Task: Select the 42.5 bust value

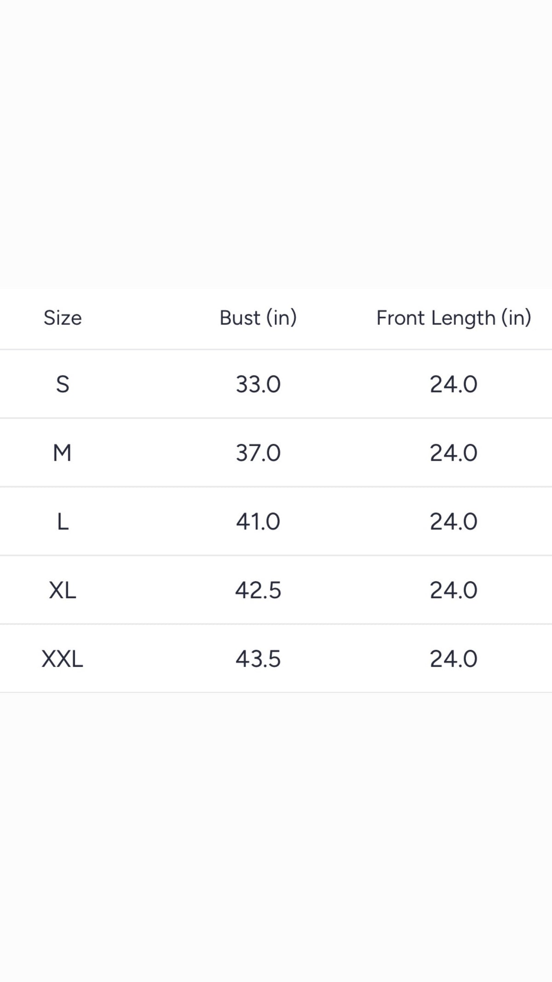Action: point(258,590)
